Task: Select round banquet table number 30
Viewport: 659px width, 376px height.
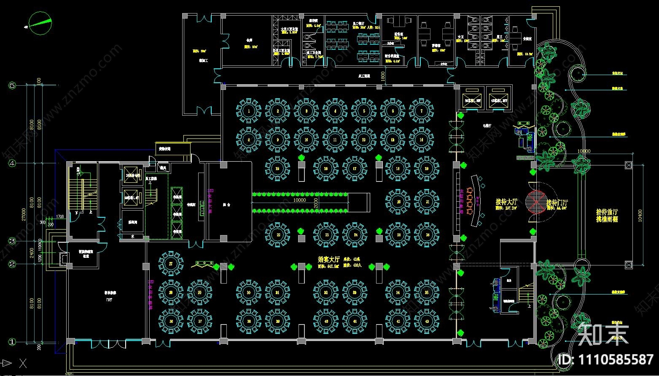Action: point(249,292)
